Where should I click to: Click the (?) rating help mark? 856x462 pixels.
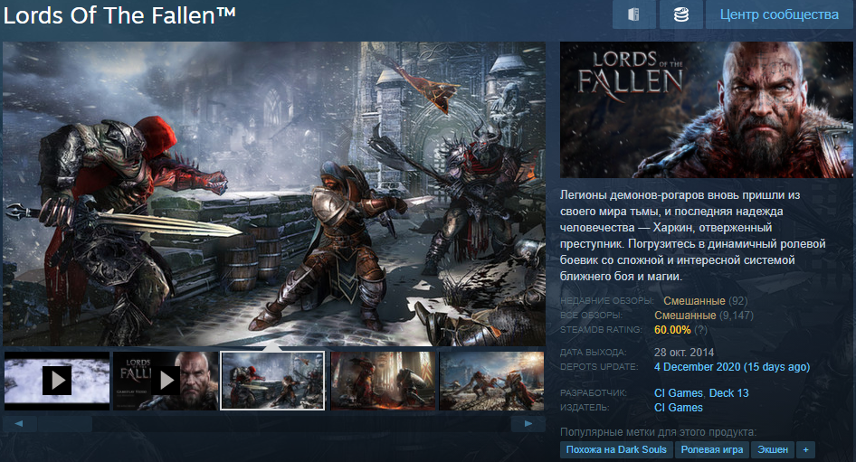(x=701, y=329)
